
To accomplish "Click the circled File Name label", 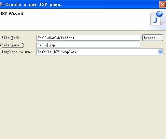I will (12, 45).
